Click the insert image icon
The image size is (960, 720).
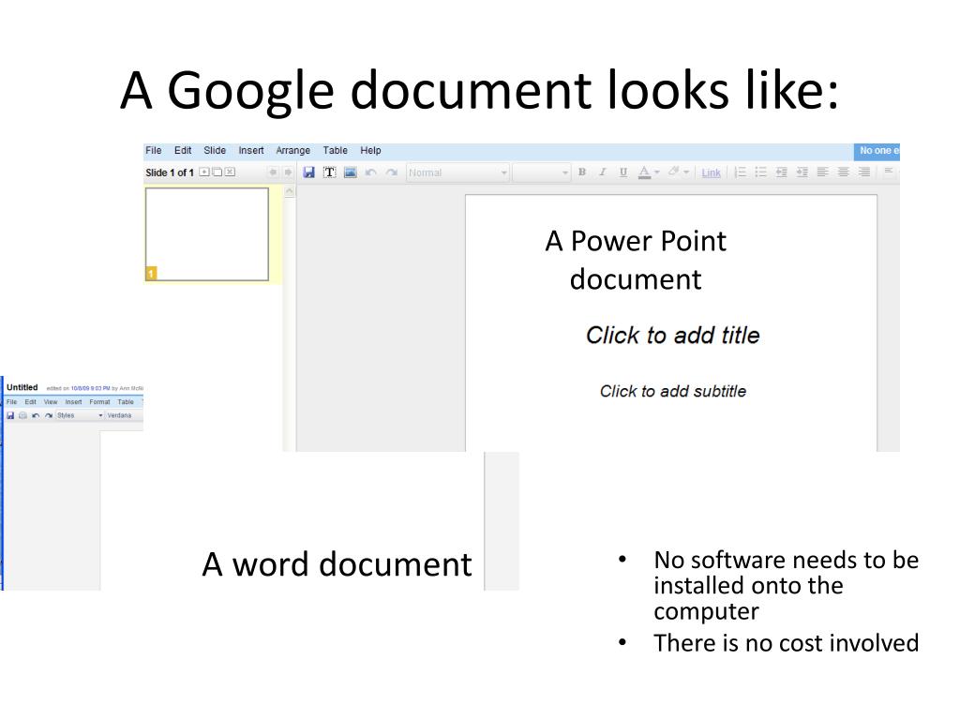tap(351, 172)
